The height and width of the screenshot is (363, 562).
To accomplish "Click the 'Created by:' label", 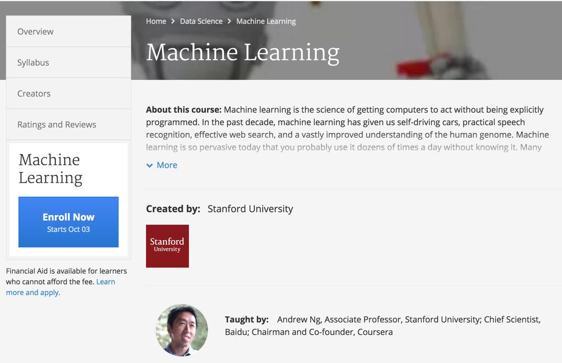I will 173,209.
